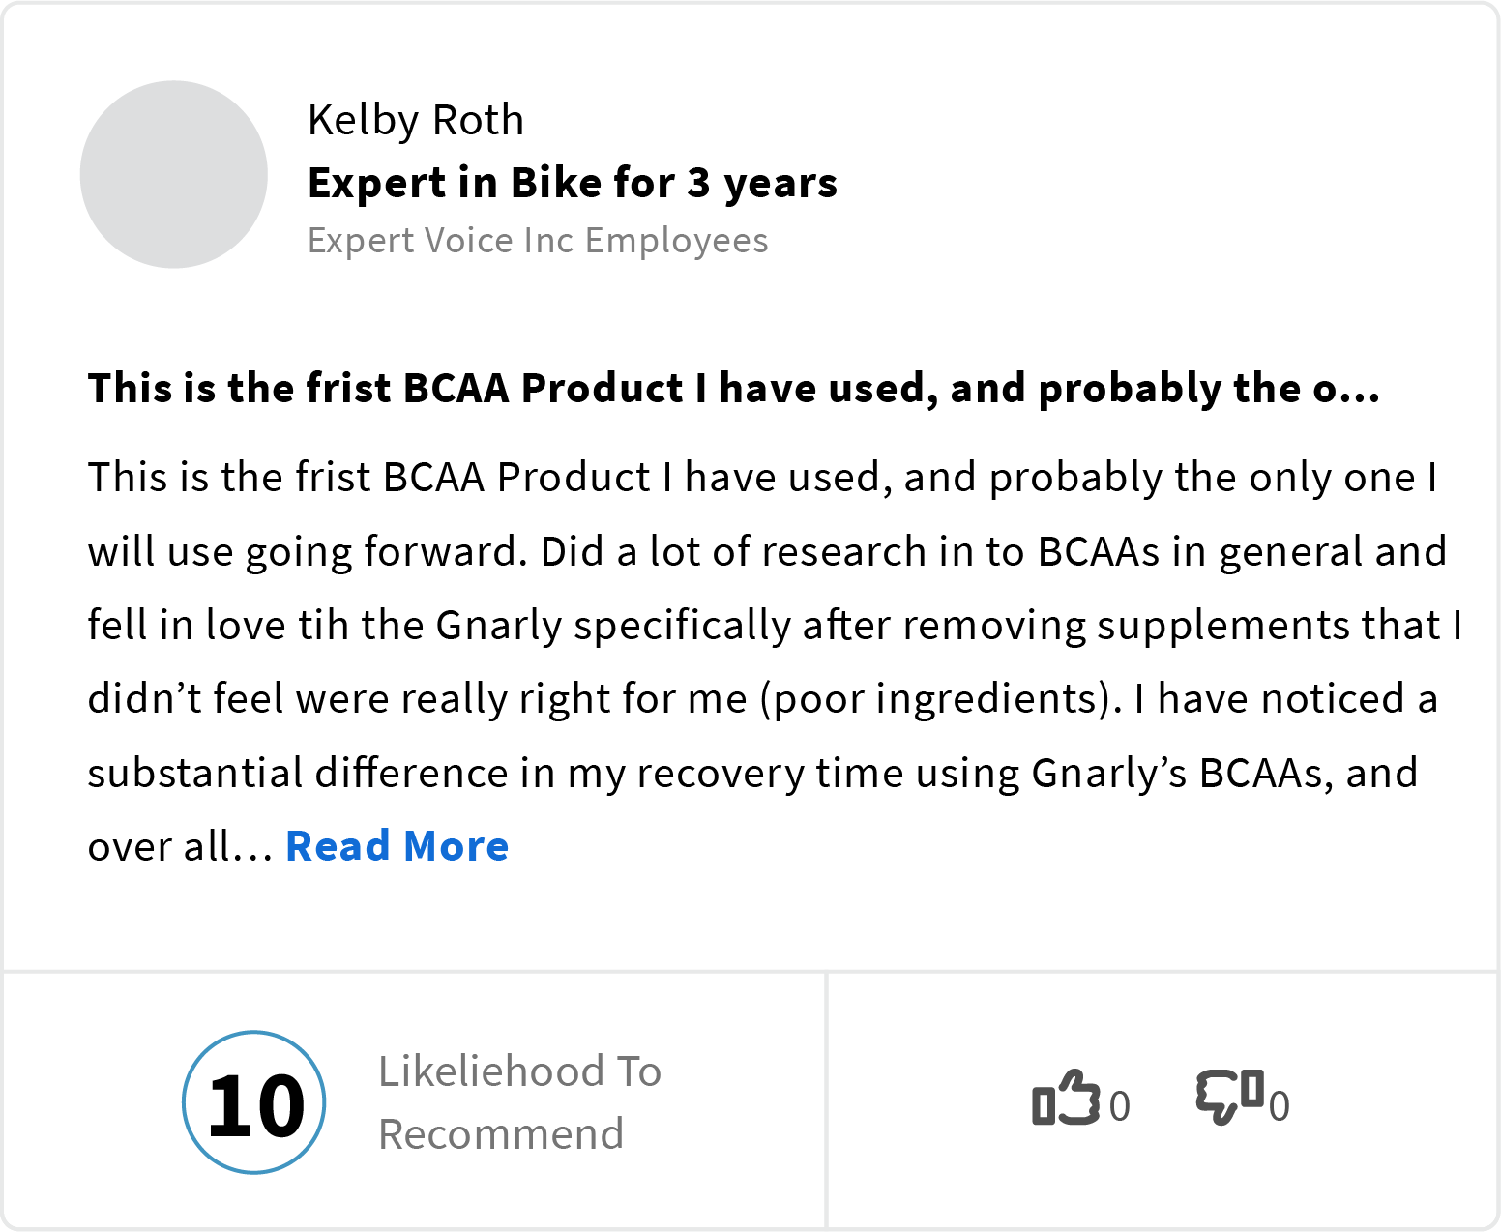Image resolution: width=1501 pixels, height=1232 pixels.
Task: Click Kelby Roth's gray avatar circle
Action: [174, 175]
